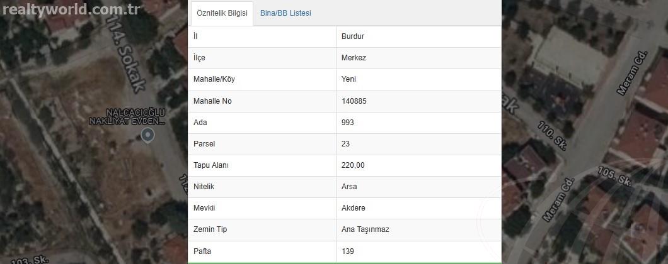Screen dimensions: 668x264
Task: Click the Mahalle No value 140885
Action: tap(354, 101)
